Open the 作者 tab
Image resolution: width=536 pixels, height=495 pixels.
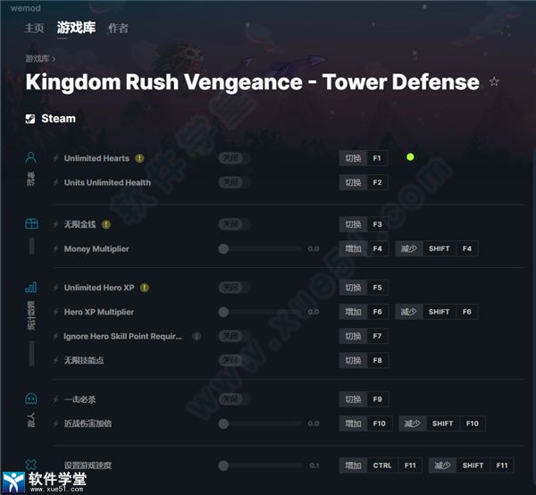coord(118,28)
